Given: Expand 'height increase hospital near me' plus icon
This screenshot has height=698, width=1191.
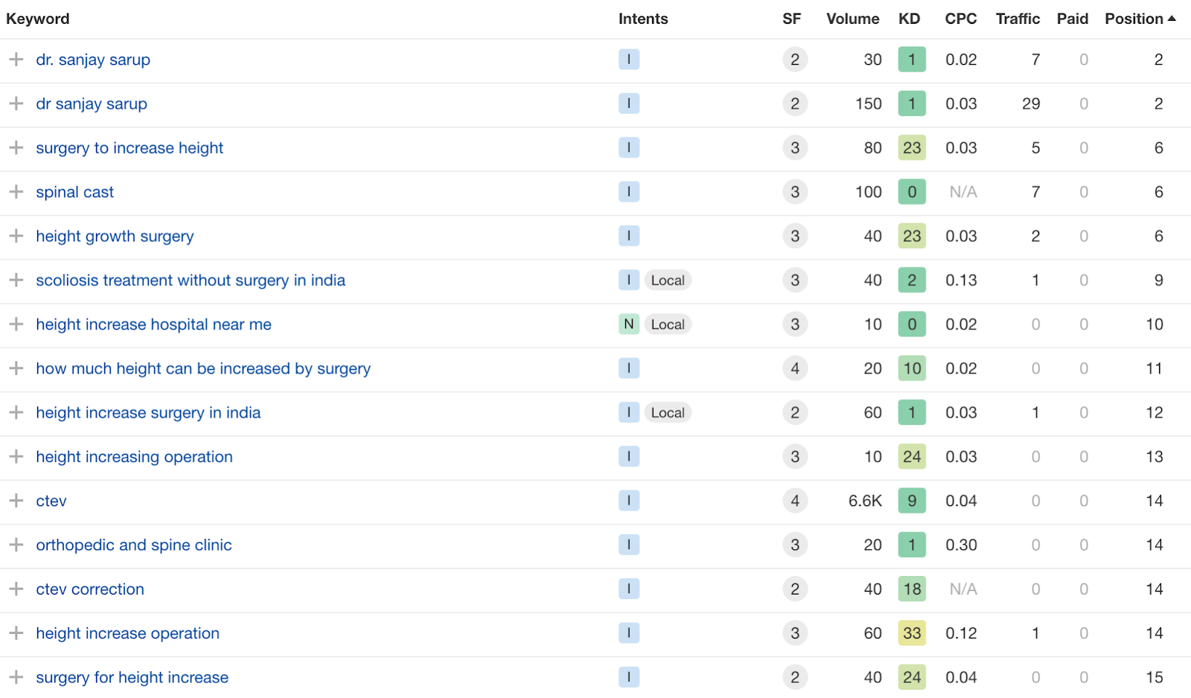Looking at the screenshot, I should coord(16,324).
